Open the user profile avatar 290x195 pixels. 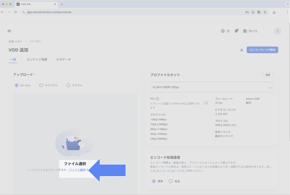[x=278, y=31]
